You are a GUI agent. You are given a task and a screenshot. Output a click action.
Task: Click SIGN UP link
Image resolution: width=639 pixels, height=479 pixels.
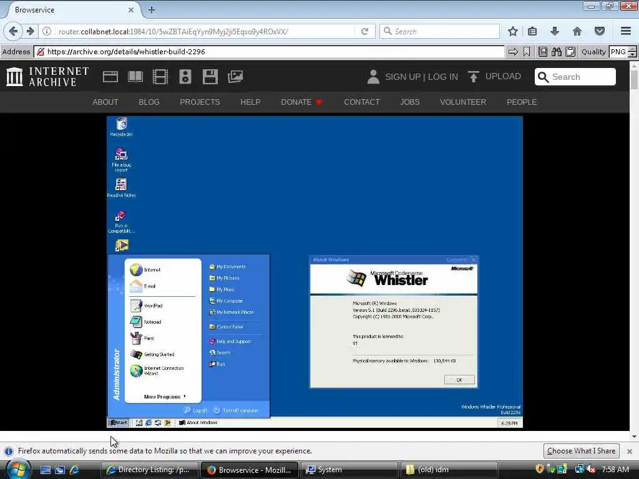tap(402, 77)
